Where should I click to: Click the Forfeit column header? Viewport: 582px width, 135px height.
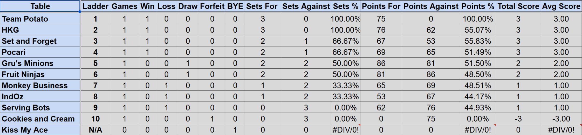point(212,6)
